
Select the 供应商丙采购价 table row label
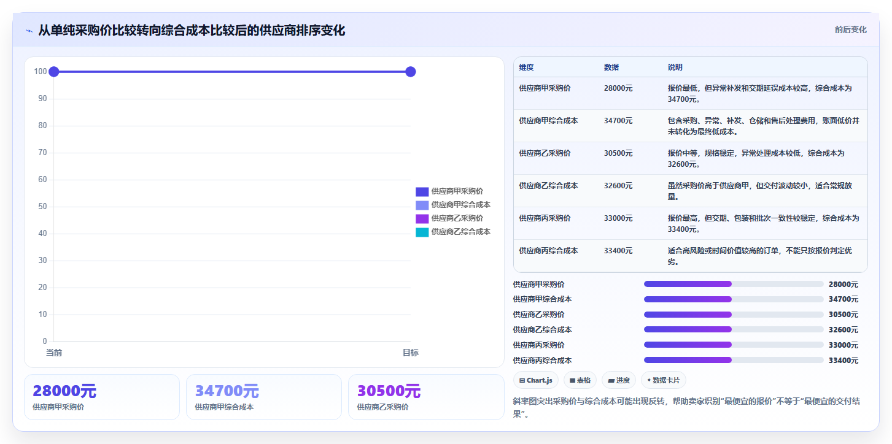545,218
